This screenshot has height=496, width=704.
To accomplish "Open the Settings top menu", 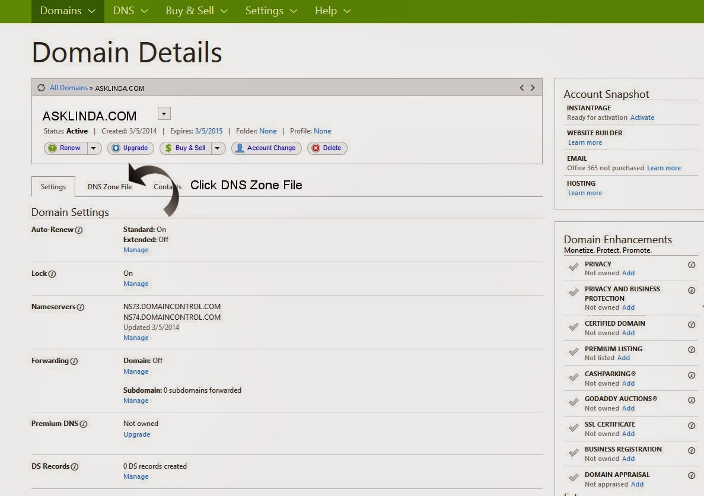I will coord(271,11).
